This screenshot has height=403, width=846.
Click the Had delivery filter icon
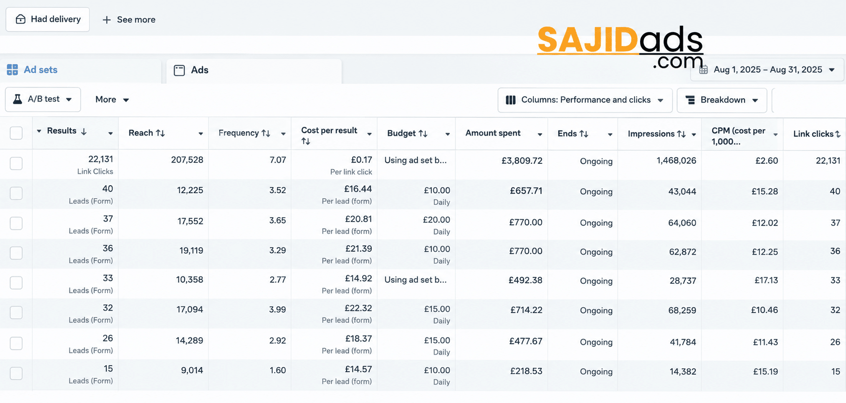(20, 19)
